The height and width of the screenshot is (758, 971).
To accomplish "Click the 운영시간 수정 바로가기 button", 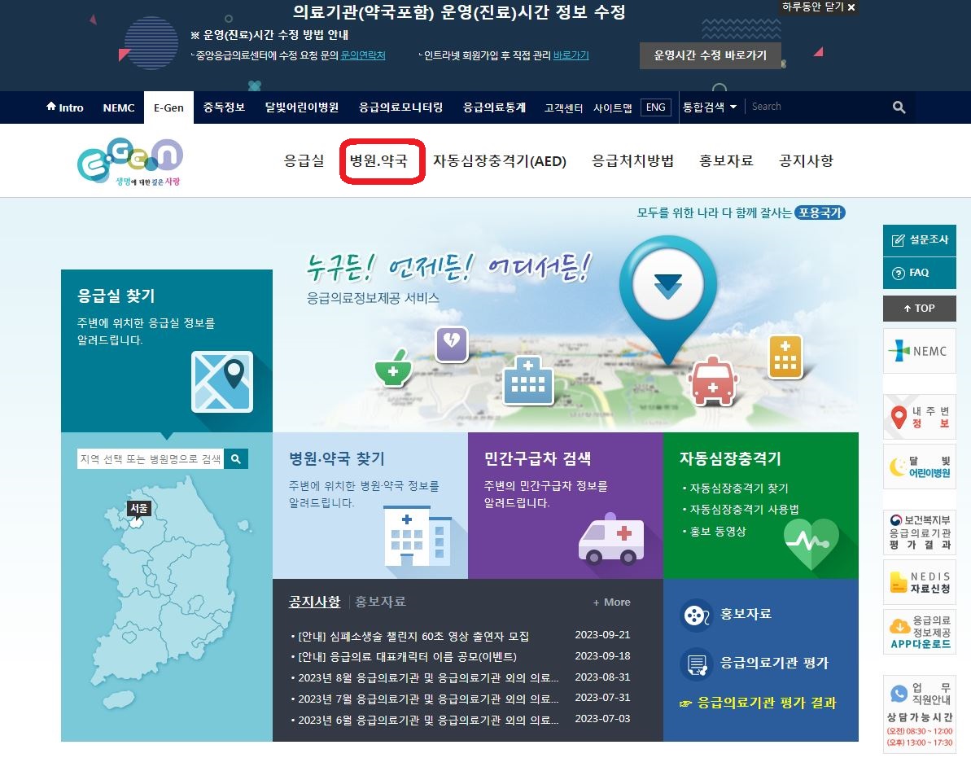I will click(711, 56).
